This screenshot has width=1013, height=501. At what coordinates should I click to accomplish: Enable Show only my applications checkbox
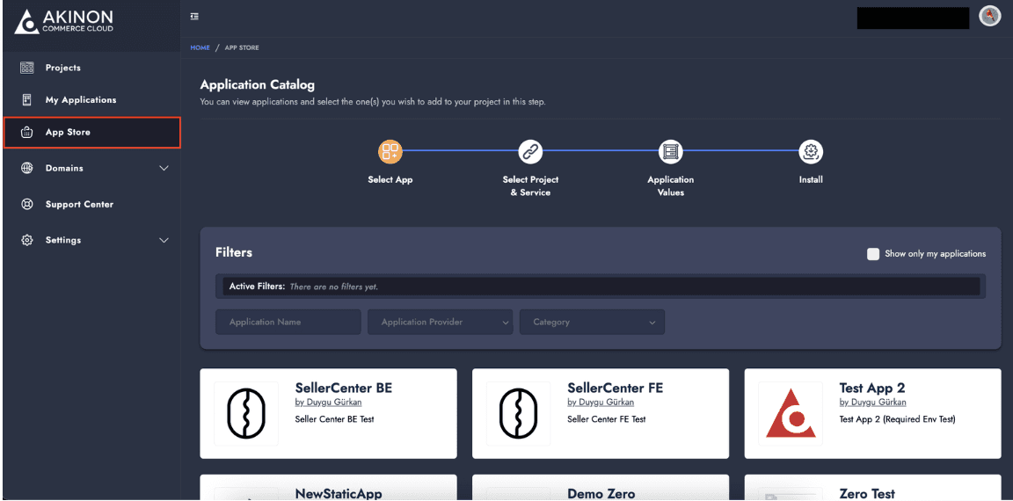[x=873, y=254]
